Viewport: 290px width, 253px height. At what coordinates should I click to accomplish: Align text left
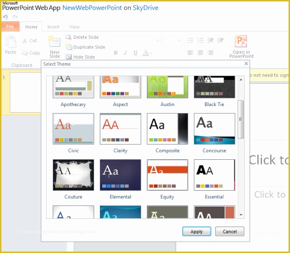tap(191, 53)
